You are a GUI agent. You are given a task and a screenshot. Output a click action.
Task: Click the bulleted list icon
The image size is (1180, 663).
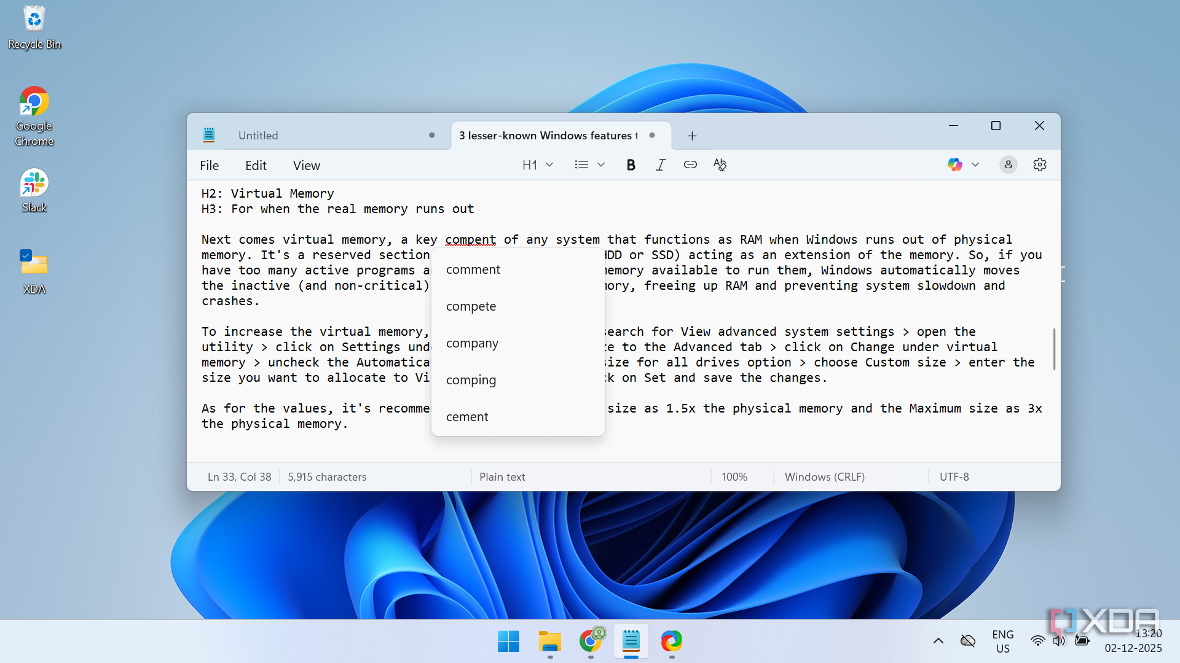click(x=581, y=165)
